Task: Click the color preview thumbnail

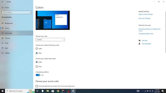Action: pyautogui.click(x=53, y=20)
